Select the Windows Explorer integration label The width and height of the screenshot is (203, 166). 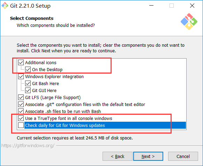pos(54,76)
